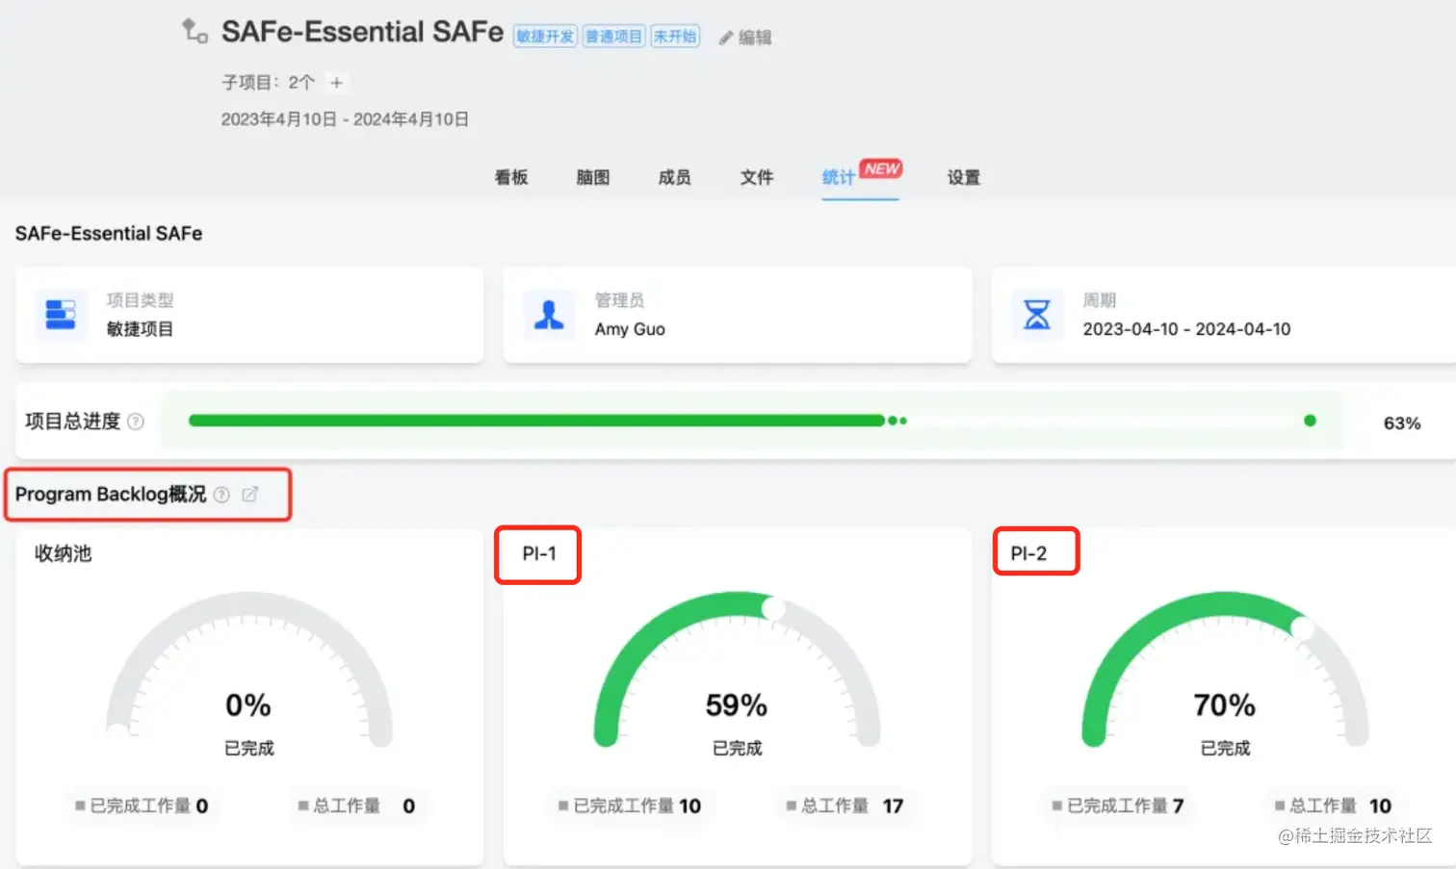This screenshot has width=1456, height=869.
Task: Click the 普通项目 tag
Action: pos(613,37)
